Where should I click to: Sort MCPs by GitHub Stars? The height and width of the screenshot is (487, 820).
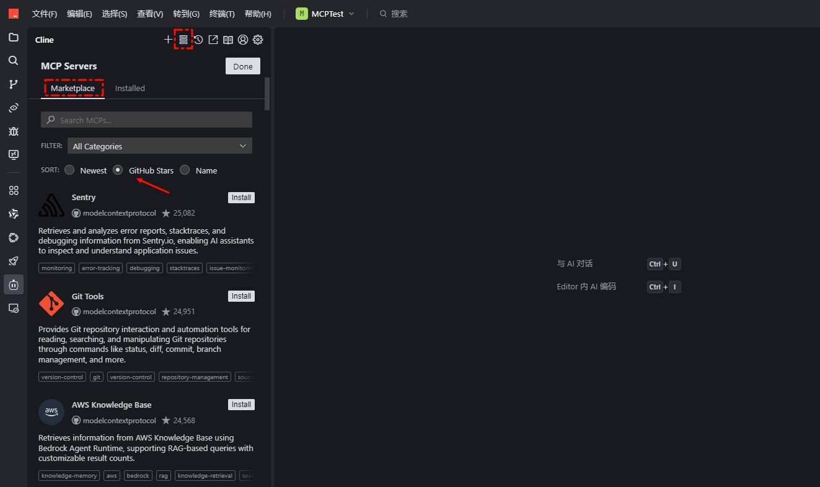[x=118, y=170]
